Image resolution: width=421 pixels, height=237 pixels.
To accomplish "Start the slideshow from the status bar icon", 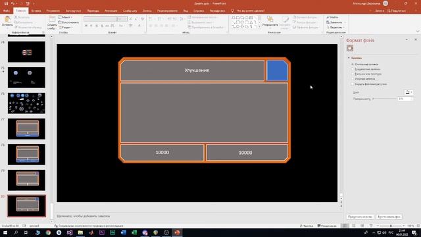I will (x=371, y=226).
